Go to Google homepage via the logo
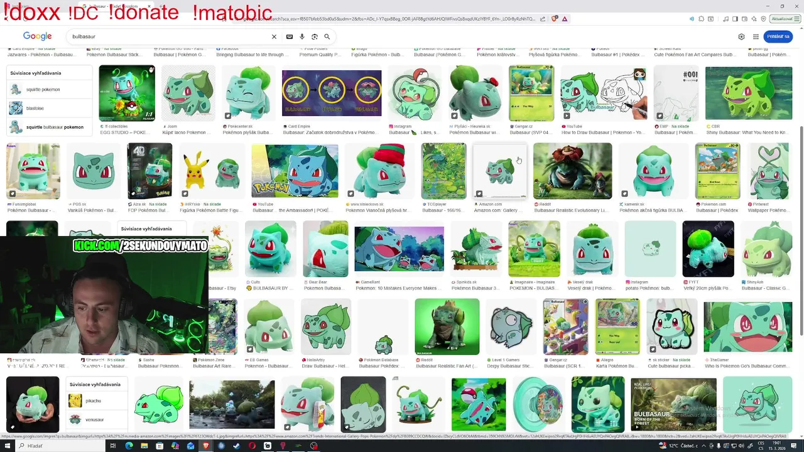Image resolution: width=804 pixels, height=452 pixels. [38, 36]
